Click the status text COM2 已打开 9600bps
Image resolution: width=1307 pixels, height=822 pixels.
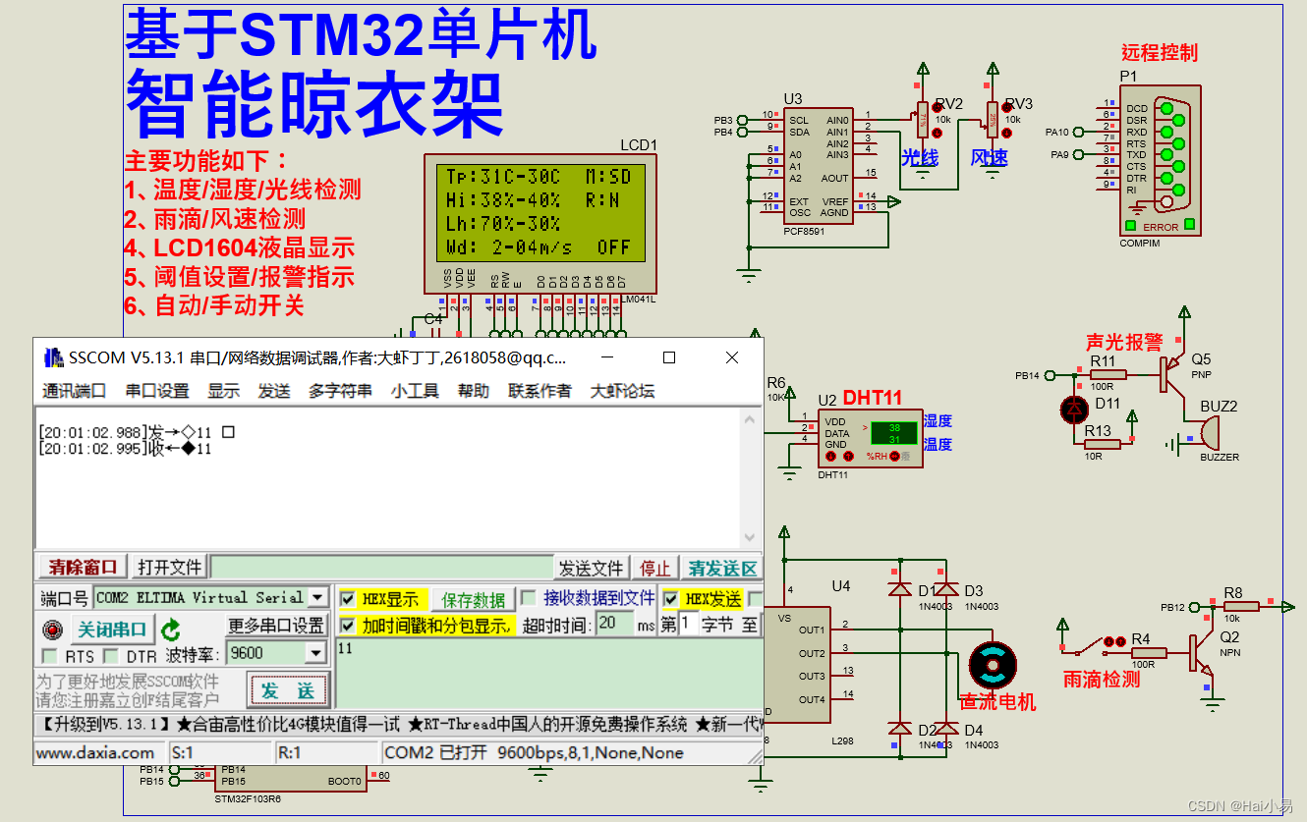(533, 752)
